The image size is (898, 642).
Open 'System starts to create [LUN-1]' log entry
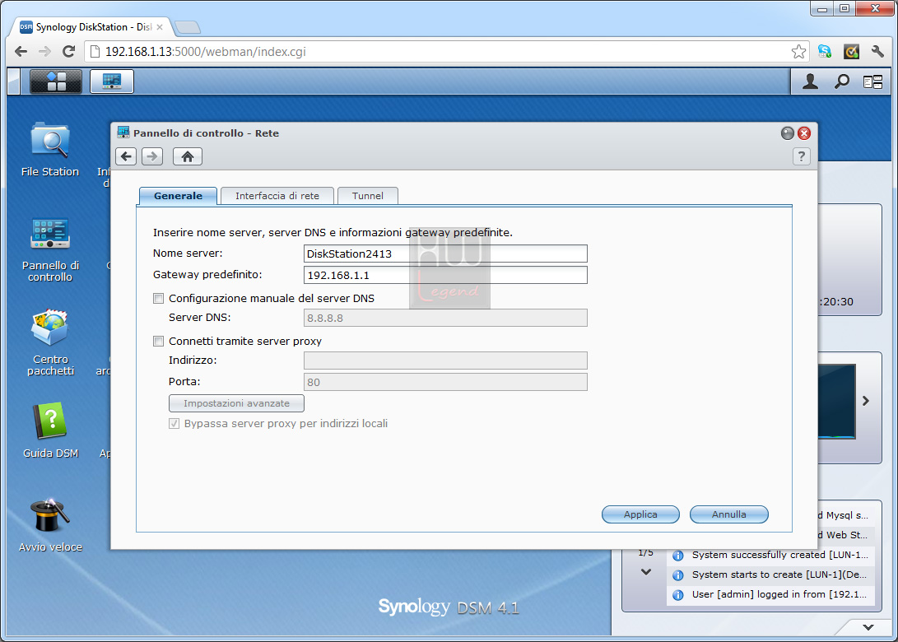tap(771, 575)
